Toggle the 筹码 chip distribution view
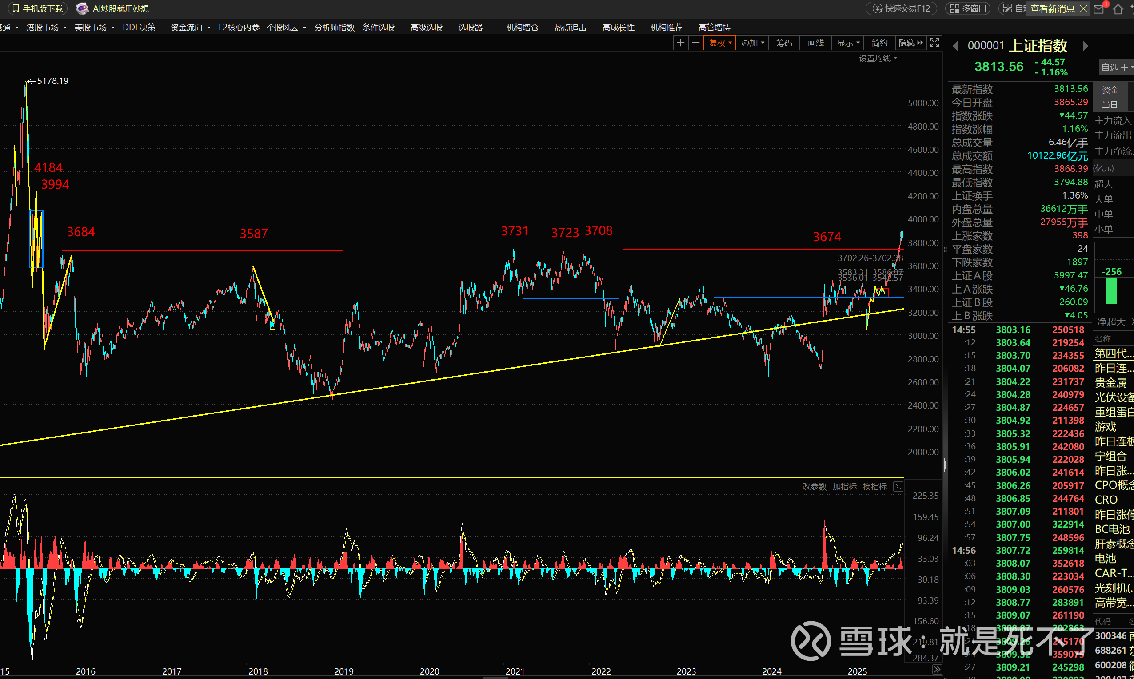This screenshot has height=679, width=1134. pyautogui.click(x=784, y=43)
